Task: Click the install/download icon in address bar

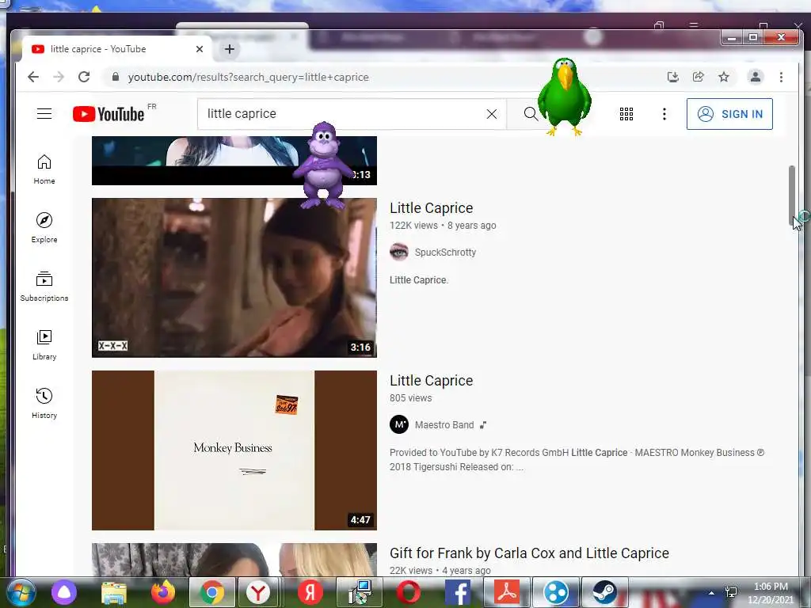Action: click(x=672, y=77)
